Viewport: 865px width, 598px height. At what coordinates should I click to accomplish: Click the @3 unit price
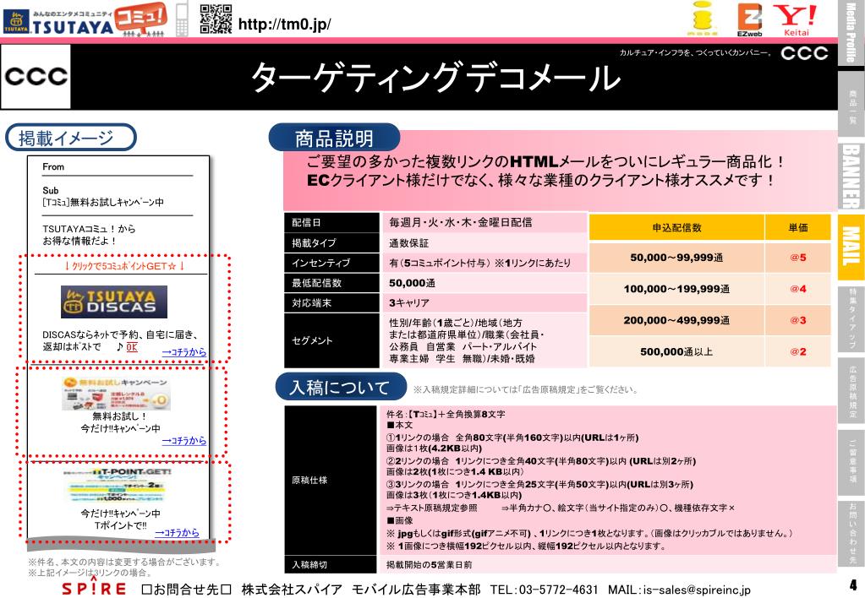click(797, 320)
